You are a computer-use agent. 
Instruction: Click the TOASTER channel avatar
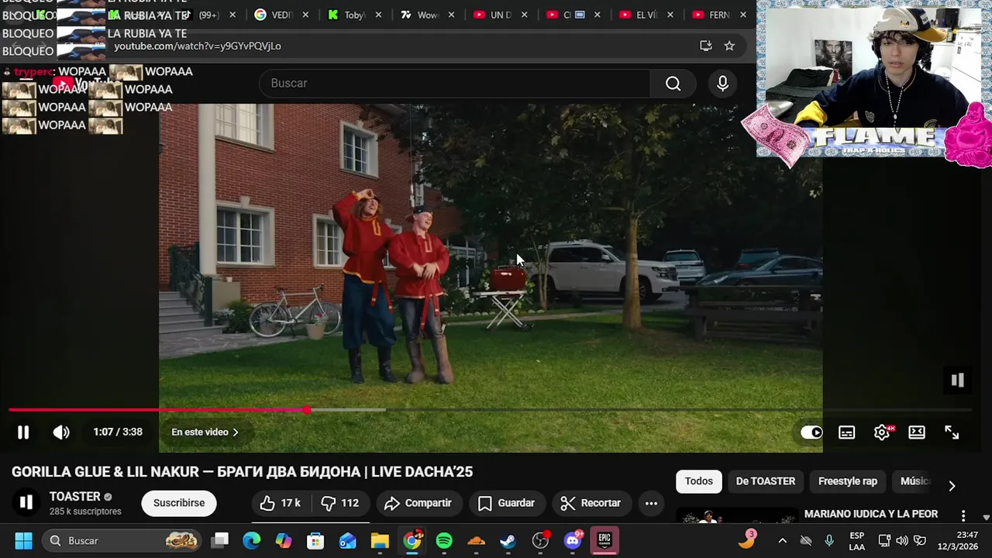pos(26,503)
